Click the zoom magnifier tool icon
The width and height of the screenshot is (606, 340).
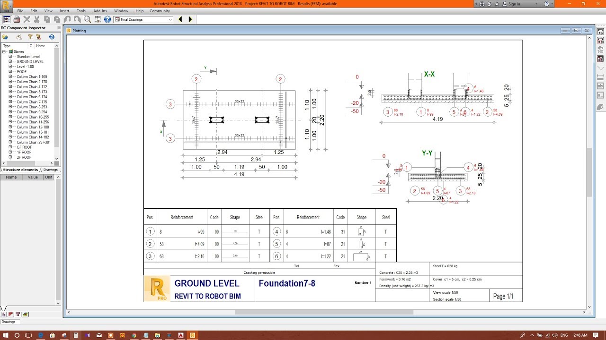click(87, 19)
